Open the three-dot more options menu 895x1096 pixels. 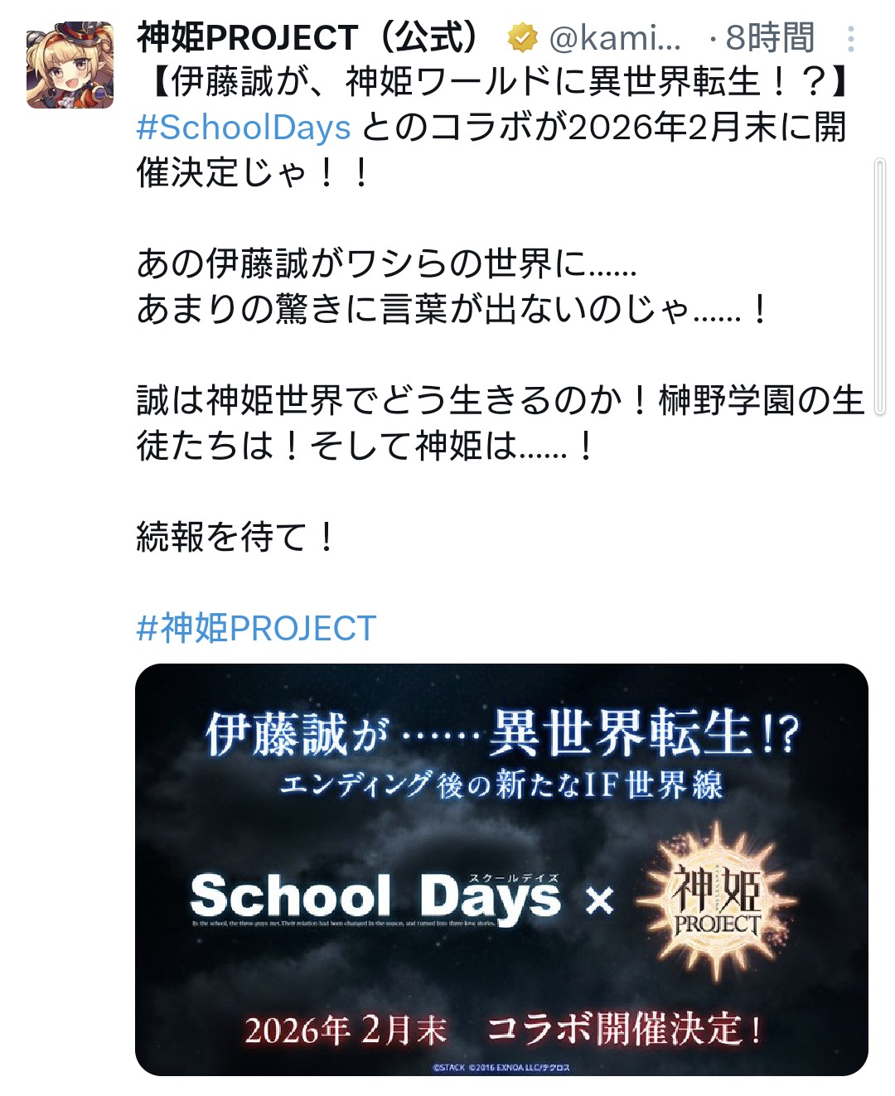coord(851,39)
